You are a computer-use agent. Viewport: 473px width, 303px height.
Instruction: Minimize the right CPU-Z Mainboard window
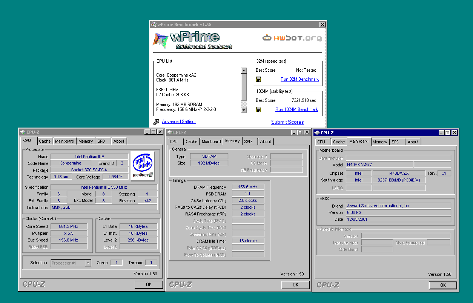[441, 132]
